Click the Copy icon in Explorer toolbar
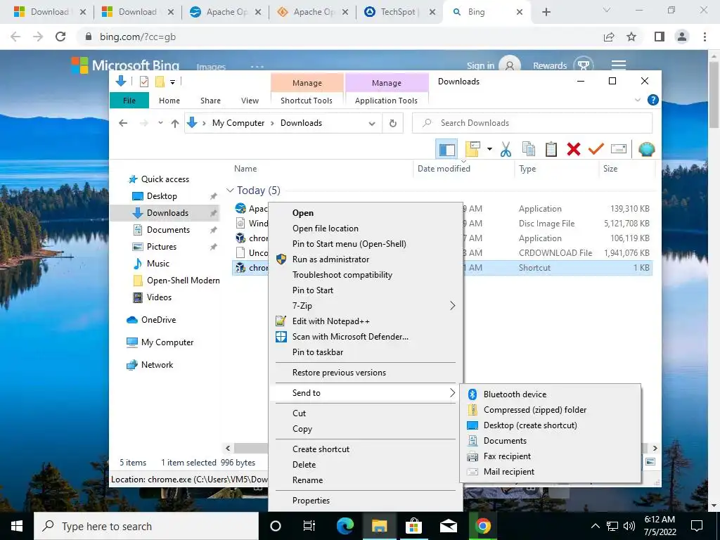This screenshot has width=720, height=540. 529,149
